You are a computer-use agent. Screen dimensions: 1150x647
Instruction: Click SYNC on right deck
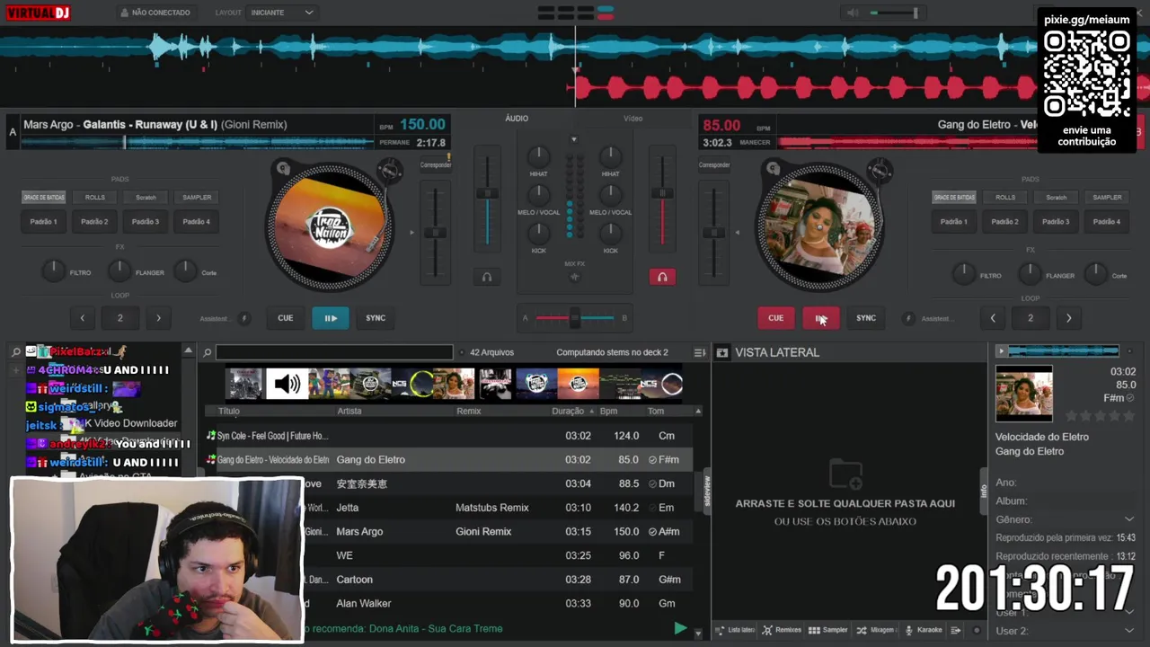click(x=866, y=317)
